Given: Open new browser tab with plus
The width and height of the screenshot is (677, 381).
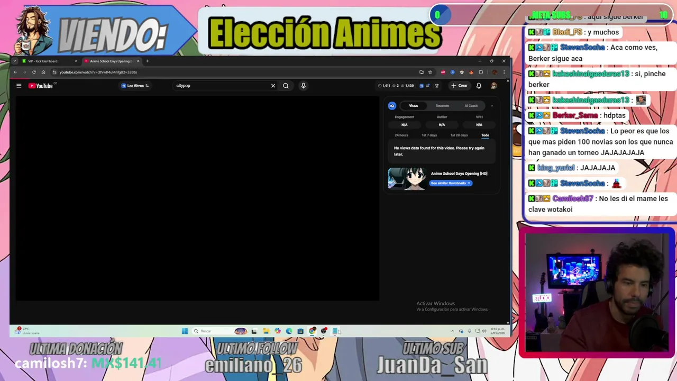Looking at the screenshot, I should pyautogui.click(x=148, y=61).
